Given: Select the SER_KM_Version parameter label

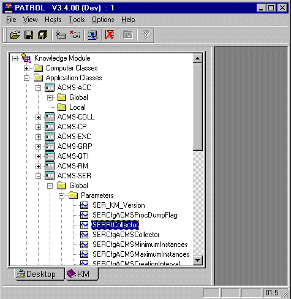Looking at the screenshot, I should pyautogui.click(x=119, y=205).
